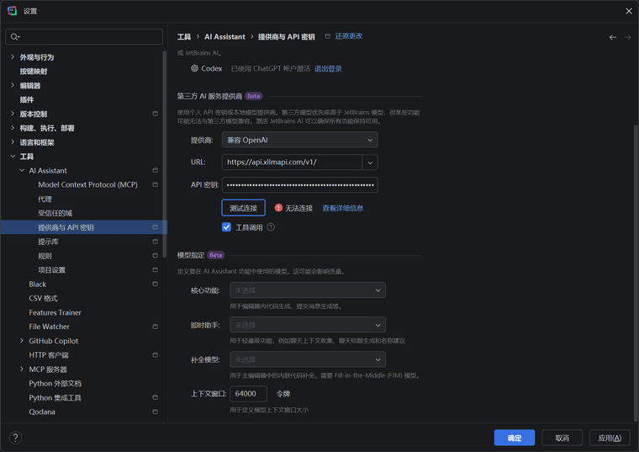Select 插件 in settings tree
Viewport: 639px width, 452px height.
coord(27,99)
